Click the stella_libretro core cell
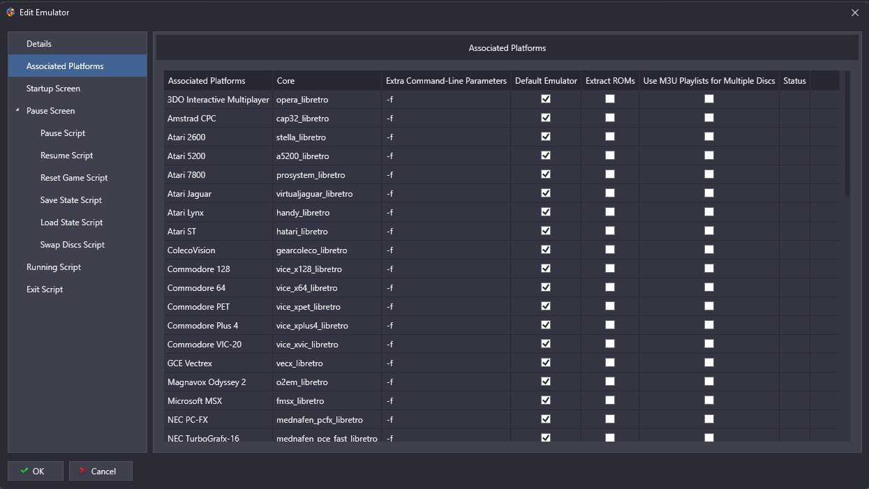 [327, 137]
